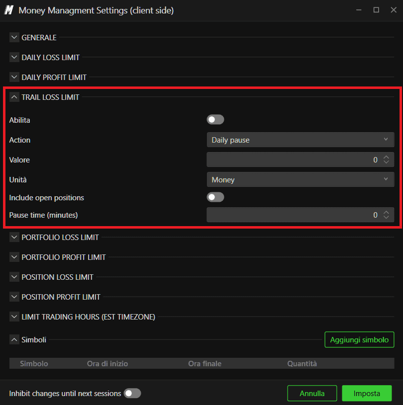Open the Action dropdown showing Daily pause
Screen dimensions: 403x405
pos(301,140)
